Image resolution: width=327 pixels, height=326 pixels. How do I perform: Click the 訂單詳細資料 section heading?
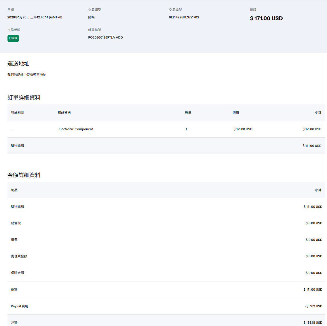(24, 97)
